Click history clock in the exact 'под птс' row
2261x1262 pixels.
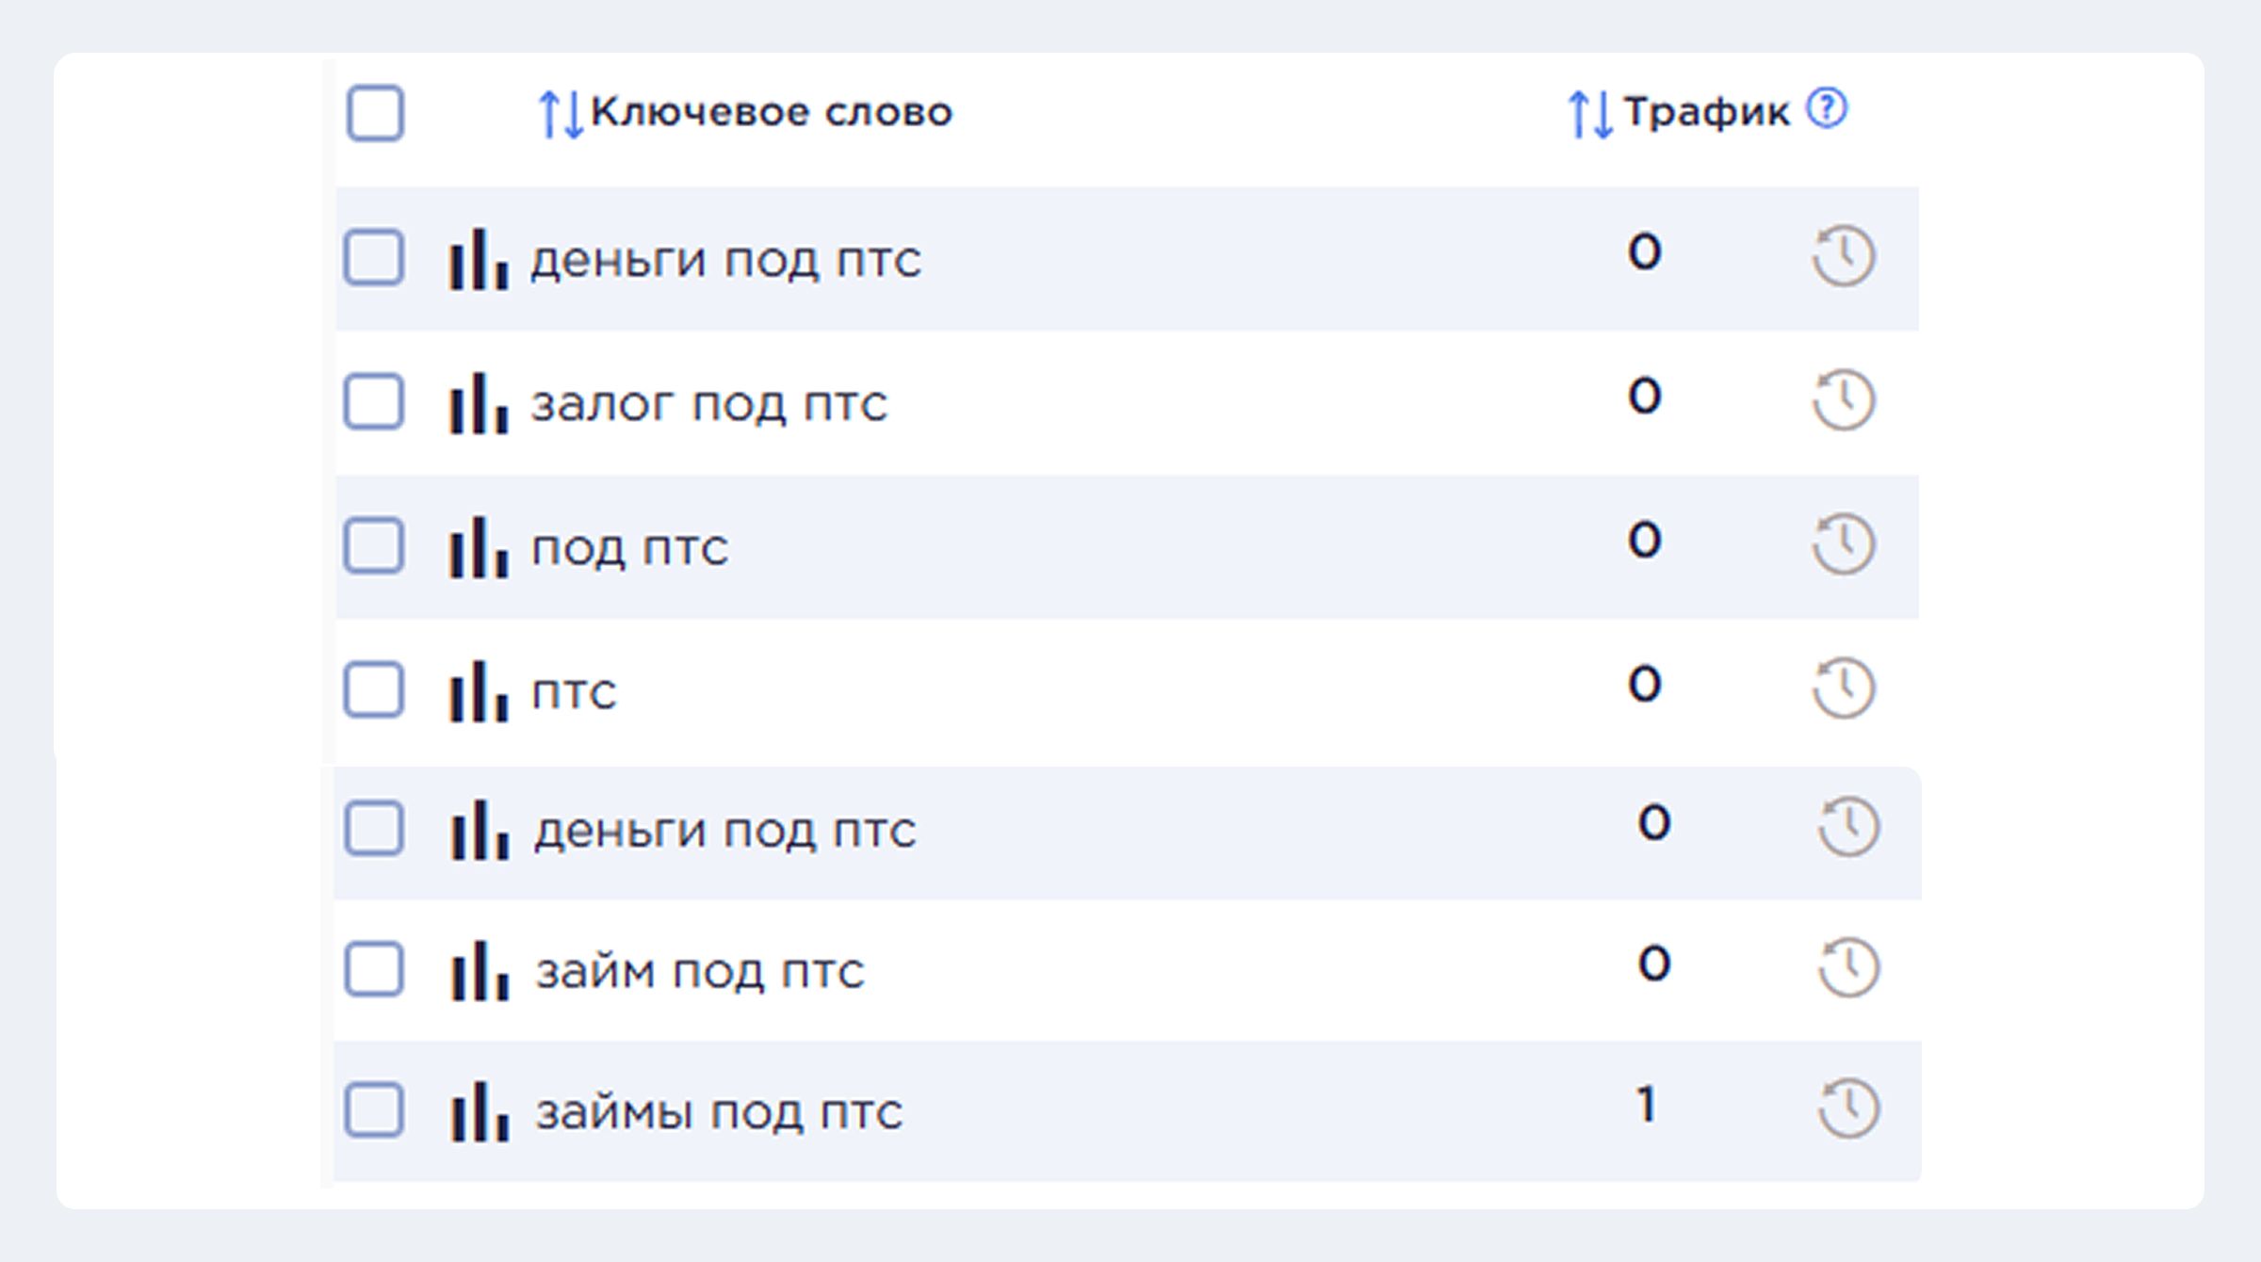click(1844, 543)
